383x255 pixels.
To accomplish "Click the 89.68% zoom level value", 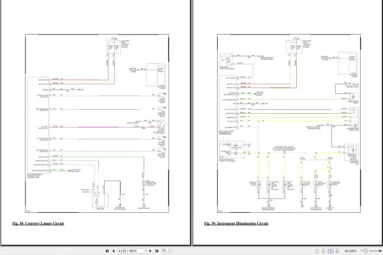I will coord(350,251).
